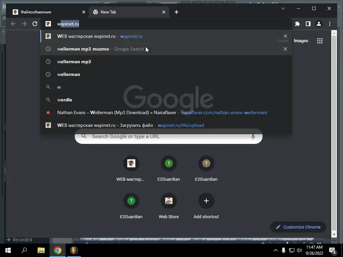Open the notification center icon

click(x=333, y=250)
